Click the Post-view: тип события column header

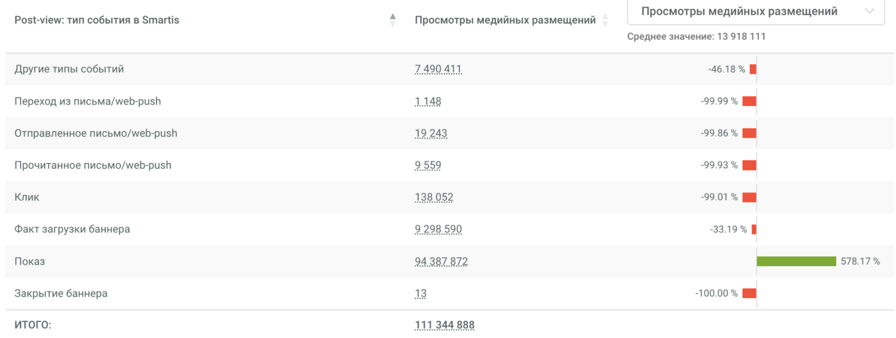[x=97, y=20]
